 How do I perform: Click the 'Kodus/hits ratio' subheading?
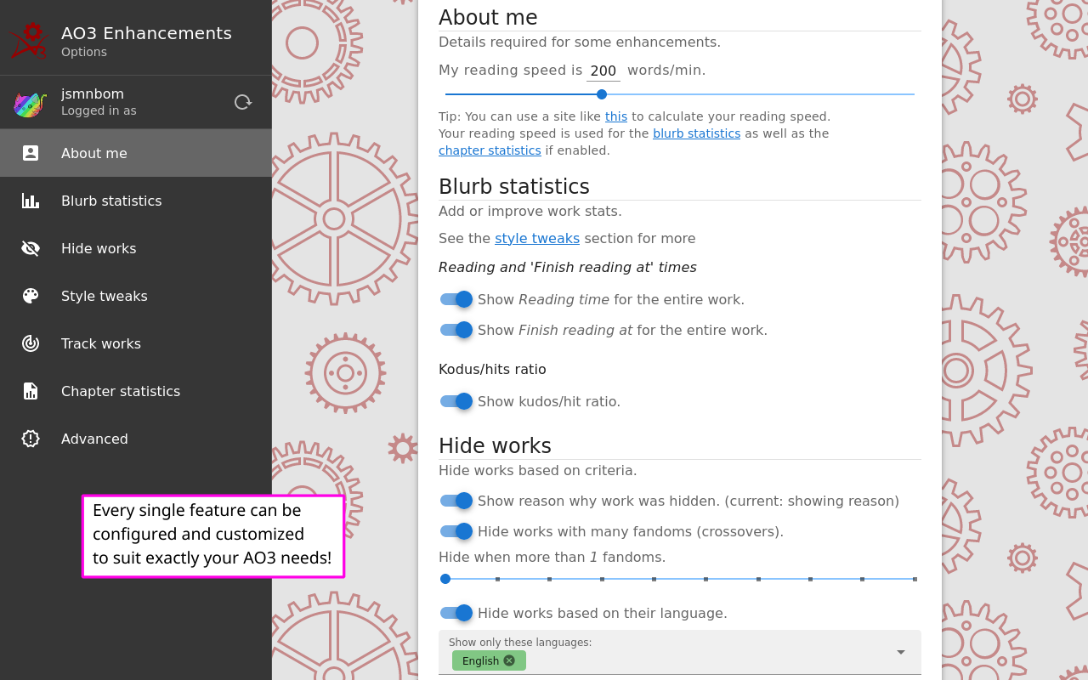tap(492, 369)
